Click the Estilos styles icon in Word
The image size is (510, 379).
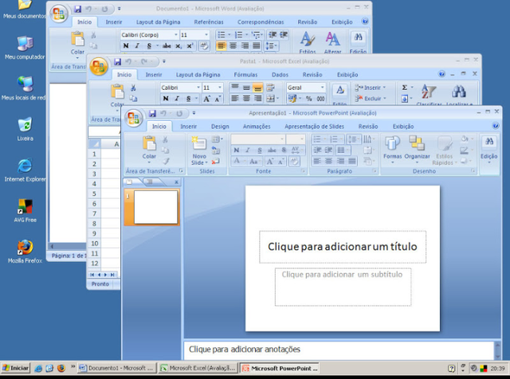pos(307,39)
